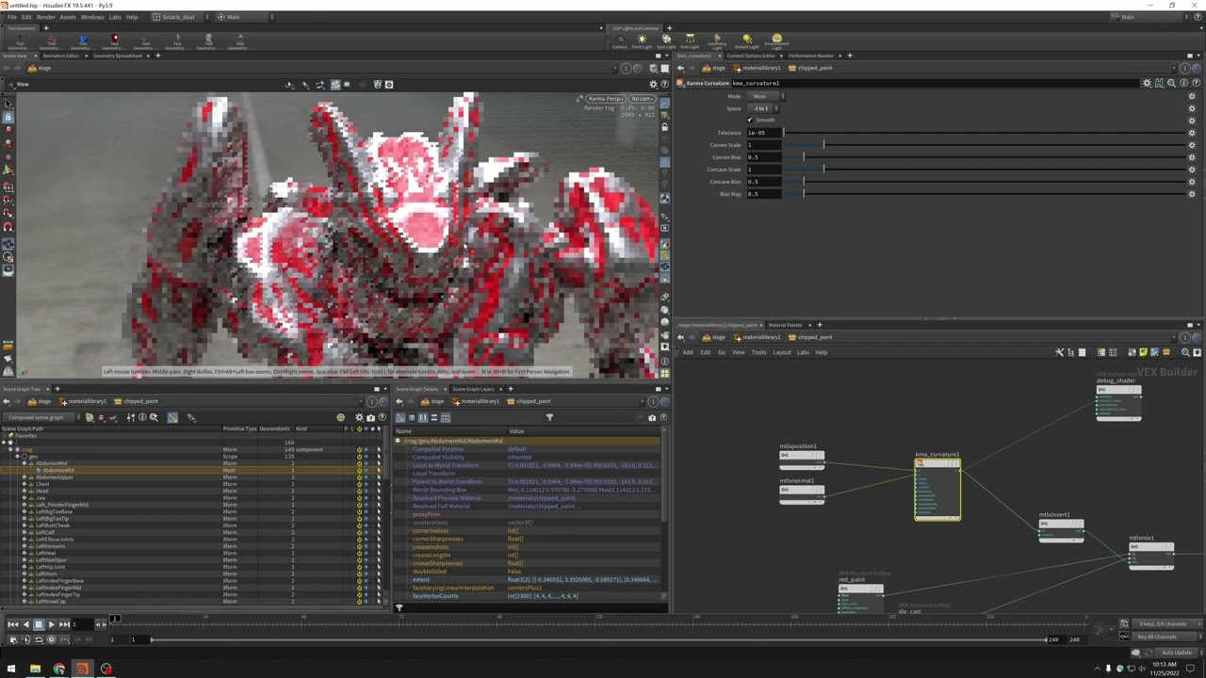Add an Environment Light from the shelf
The width and height of the screenshot is (1206, 678).
(x=776, y=41)
